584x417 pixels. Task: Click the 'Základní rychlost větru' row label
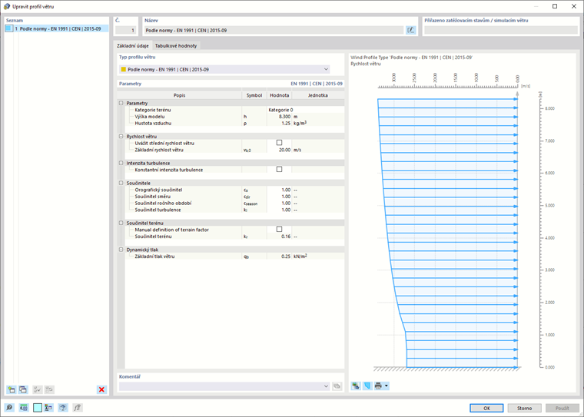[x=158, y=150]
